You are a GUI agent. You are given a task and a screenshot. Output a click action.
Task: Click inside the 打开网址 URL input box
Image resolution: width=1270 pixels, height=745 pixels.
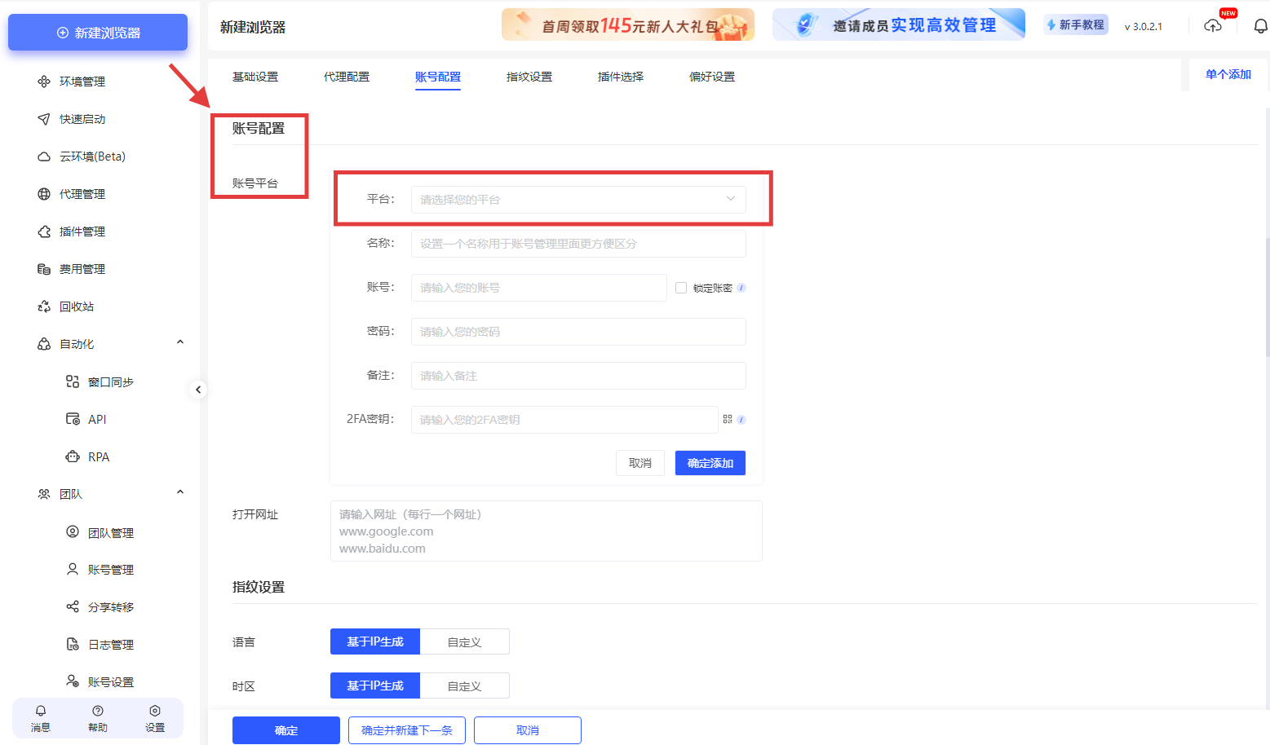click(546, 530)
